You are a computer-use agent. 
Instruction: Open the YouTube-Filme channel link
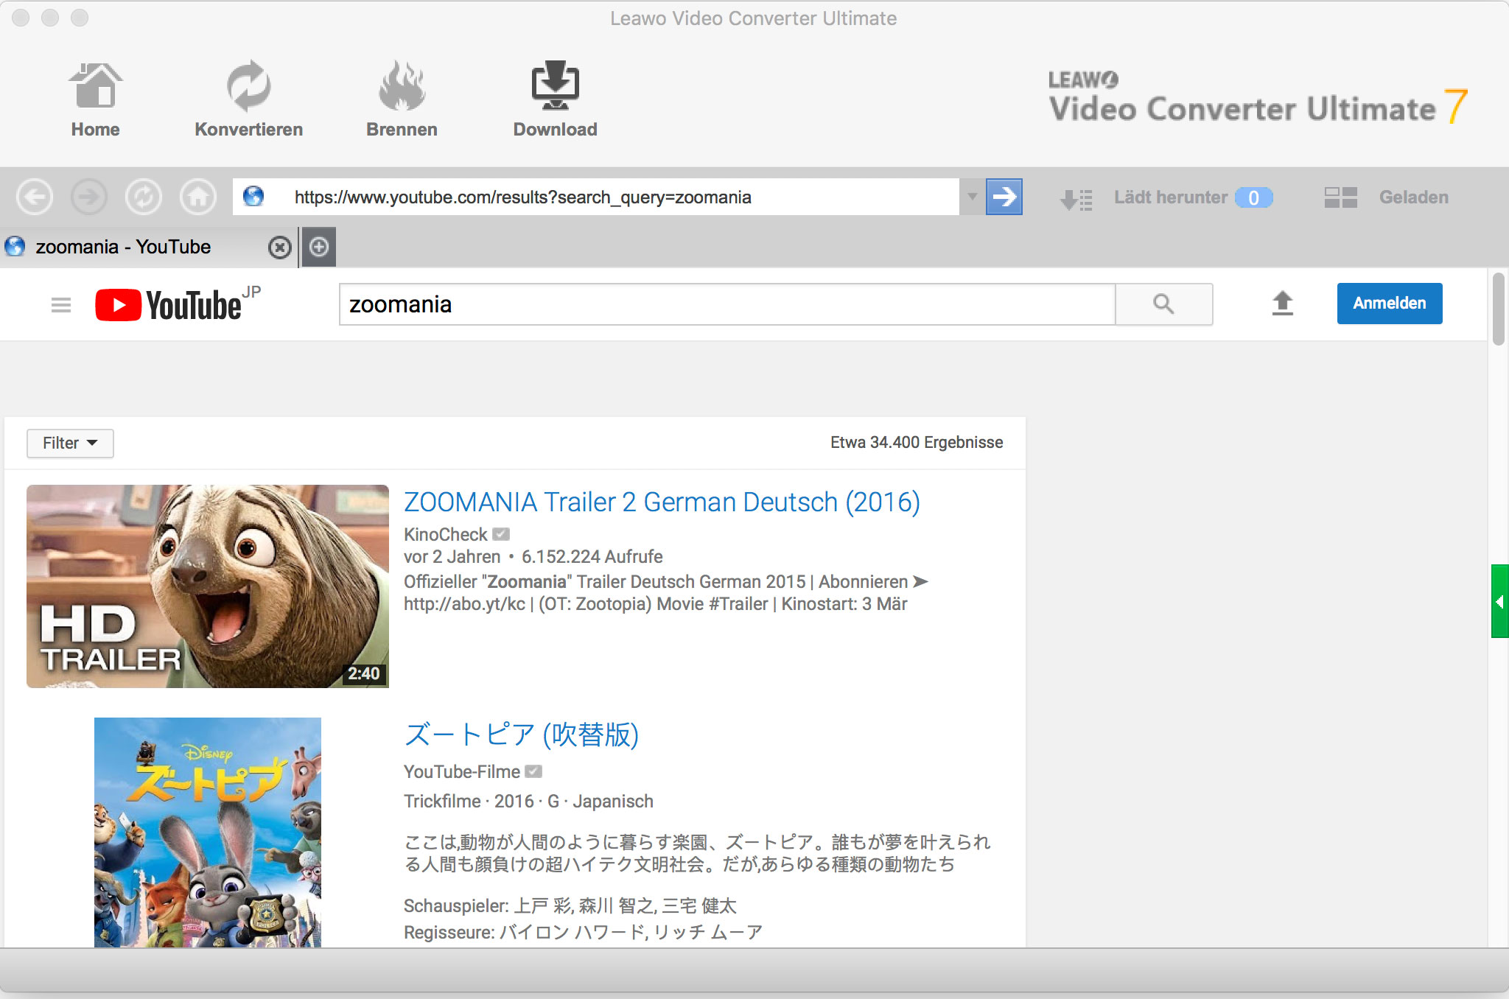(x=462, y=771)
